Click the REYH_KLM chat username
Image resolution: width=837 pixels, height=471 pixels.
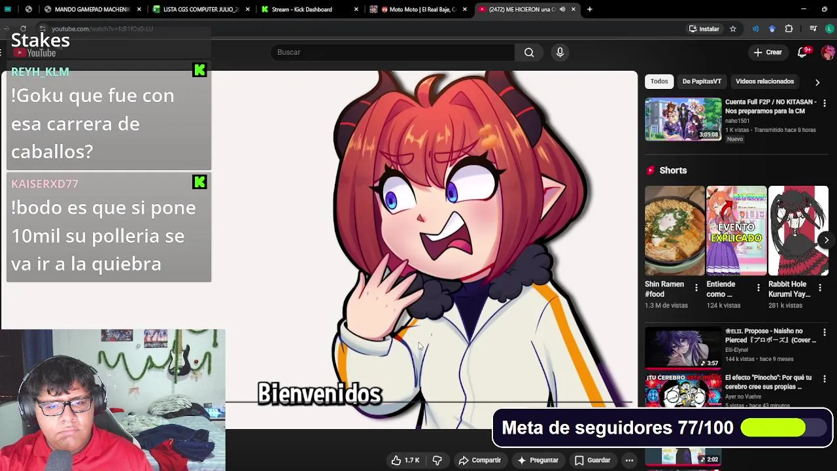[40, 71]
